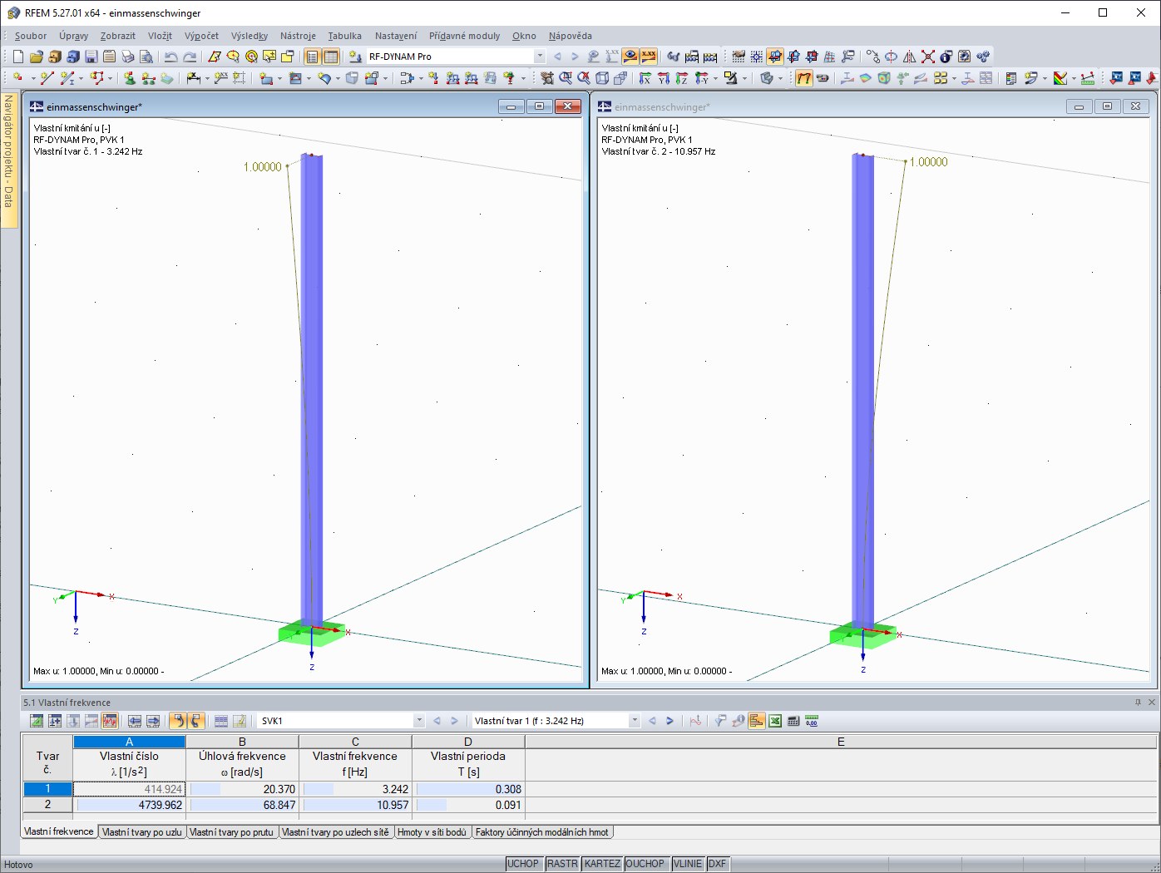Image resolution: width=1161 pixels, height=873 pixels.
Task: Click the 20.370 angular frequency cell
Action: pyautogui.click(x=242, y=789)
